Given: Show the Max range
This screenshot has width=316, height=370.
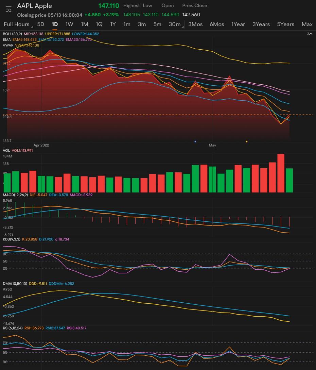Looking at the screenshot, I should pos(307,24).
